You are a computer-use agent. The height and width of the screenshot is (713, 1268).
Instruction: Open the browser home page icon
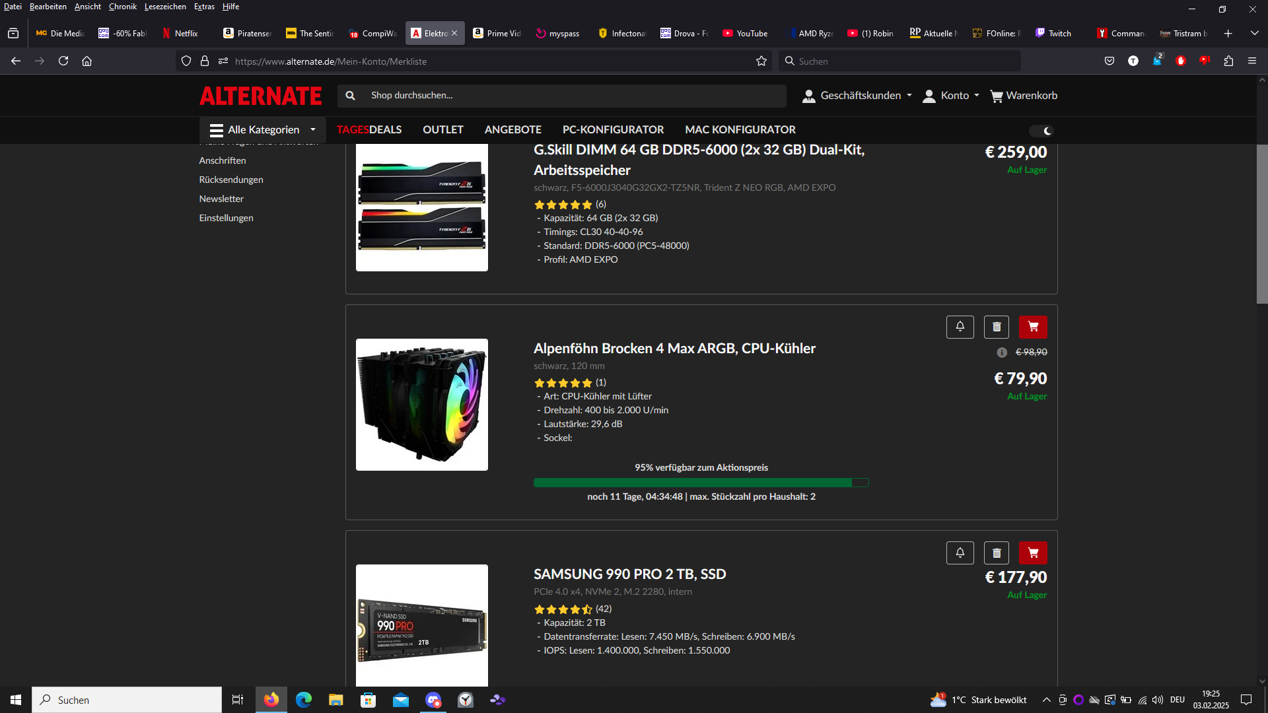coord(87,61)
